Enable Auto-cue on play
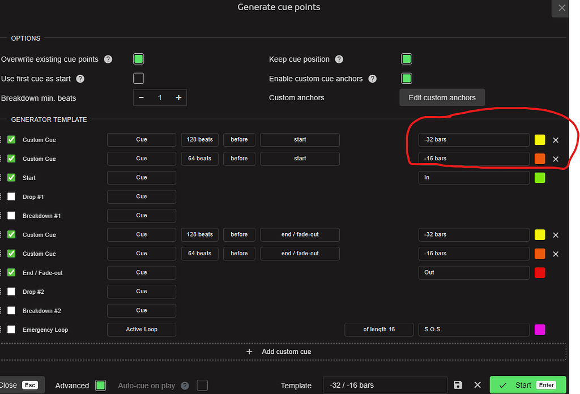This screenshot has height=394, width=580. [202, 385]
